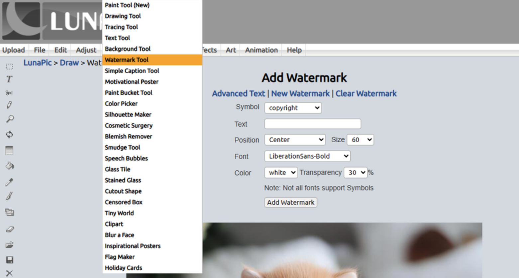Expand the Transparency dropdown showing 30

tap(356, 173)
